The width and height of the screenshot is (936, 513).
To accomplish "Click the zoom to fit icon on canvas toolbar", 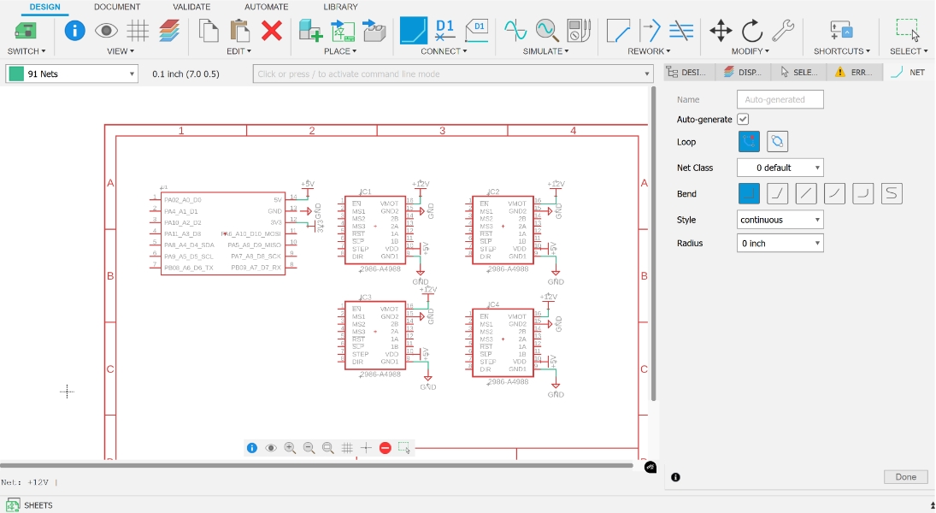I will click(327, 448).
